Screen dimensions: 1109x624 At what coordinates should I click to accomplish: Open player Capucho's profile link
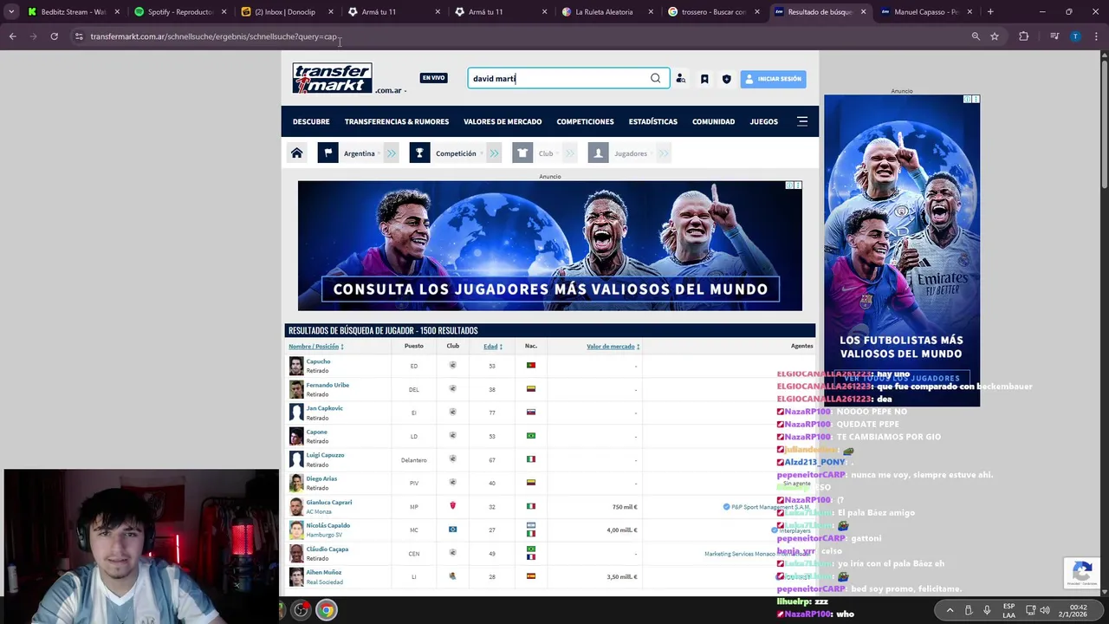(x=318, y=361)
